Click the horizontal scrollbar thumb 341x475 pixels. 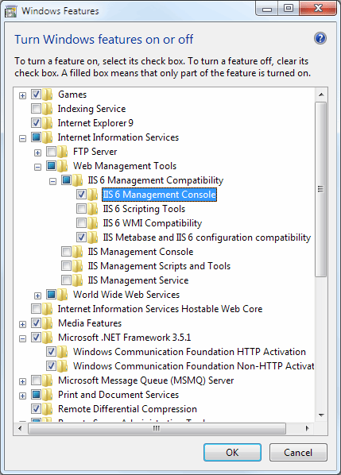tap(157, 428)
